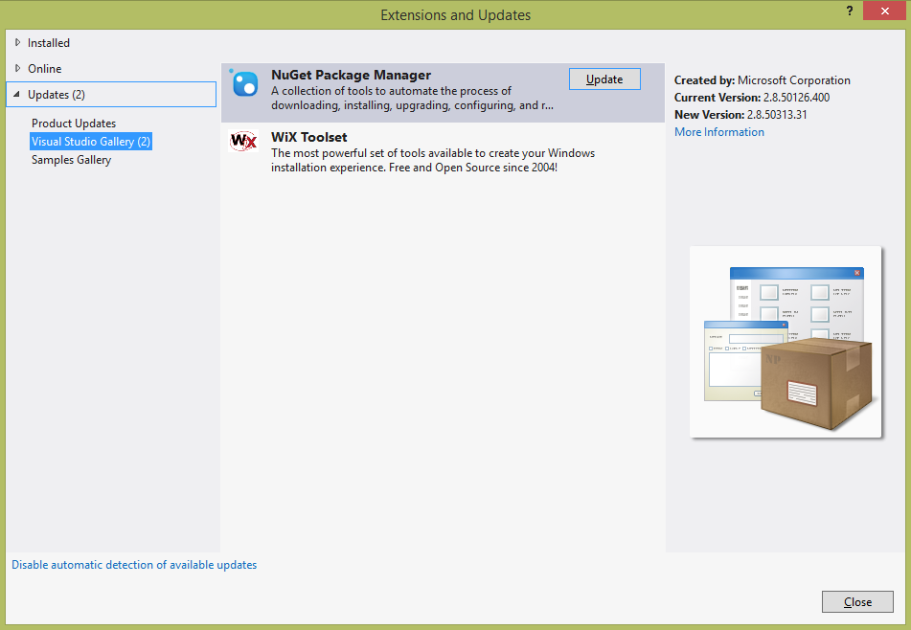
Task: Close the Extensions and Updates dialog window
Action: [x=884, y=11]
